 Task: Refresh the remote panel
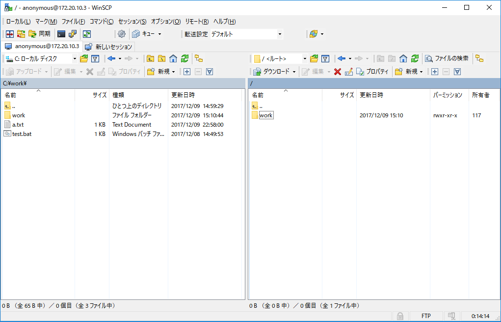pyautogui.click(x=415, y=58)
